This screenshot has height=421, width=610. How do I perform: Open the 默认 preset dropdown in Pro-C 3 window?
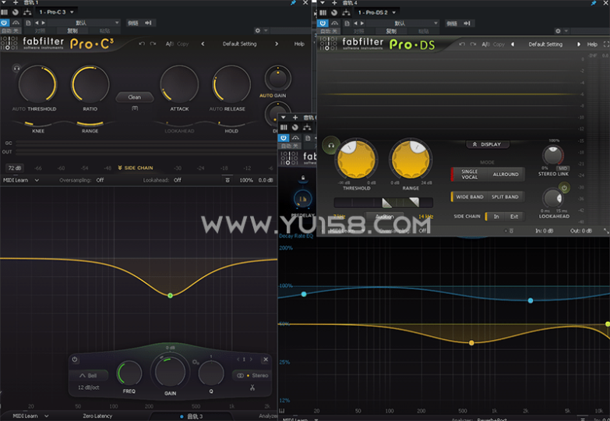(x=84, y=23)
